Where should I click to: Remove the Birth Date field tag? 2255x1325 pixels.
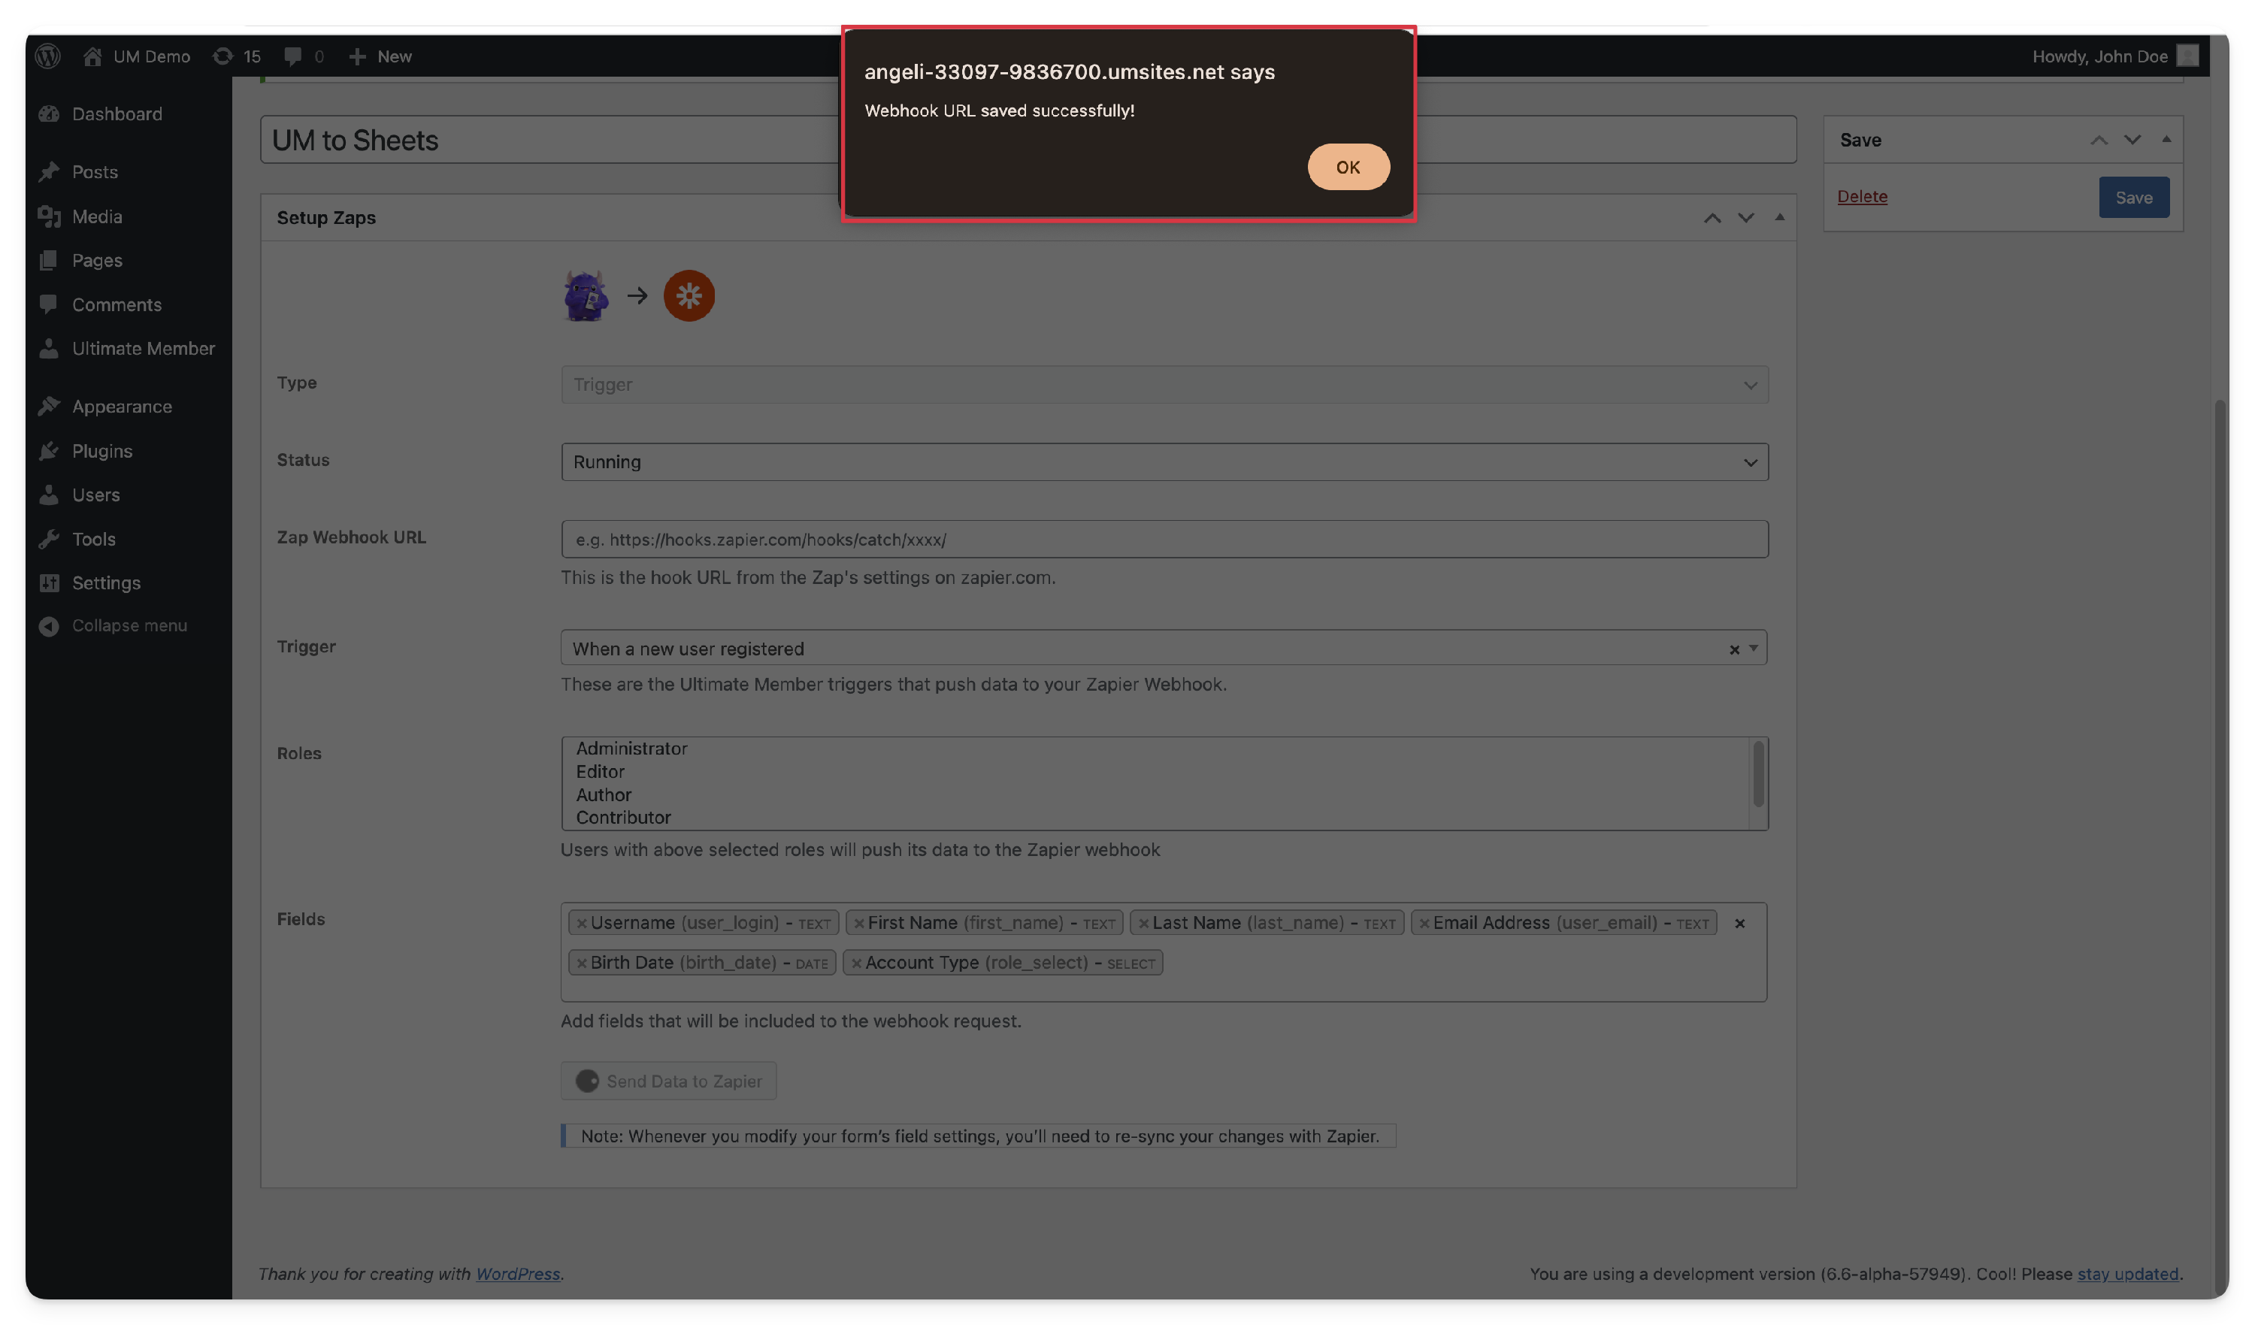582,963
